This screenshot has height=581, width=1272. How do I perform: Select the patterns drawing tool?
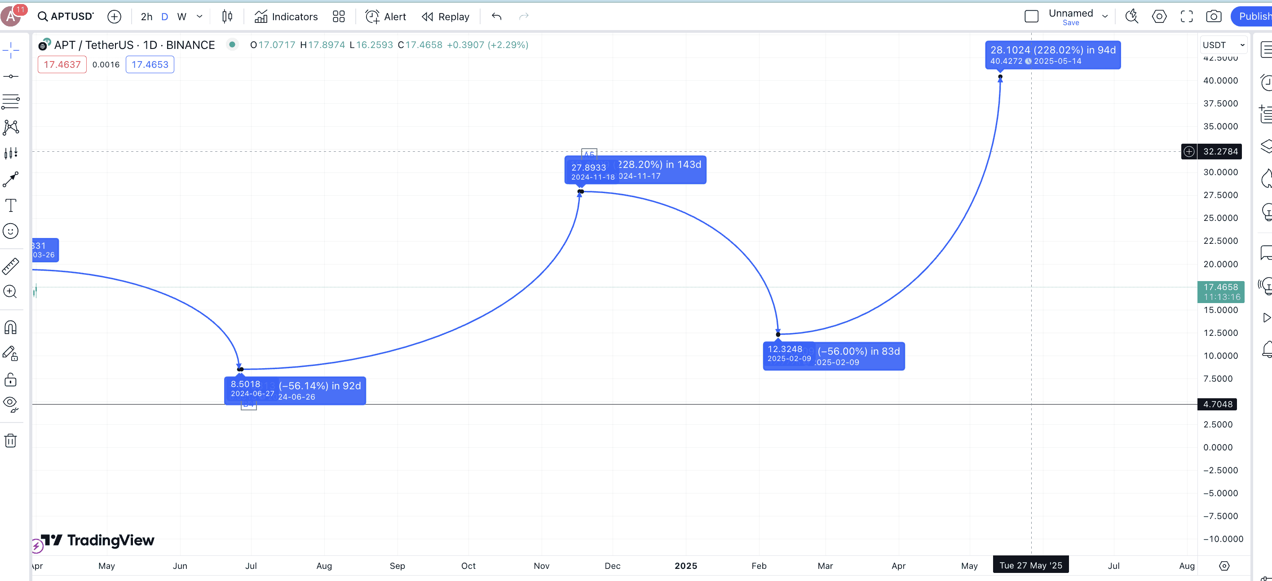10,128
